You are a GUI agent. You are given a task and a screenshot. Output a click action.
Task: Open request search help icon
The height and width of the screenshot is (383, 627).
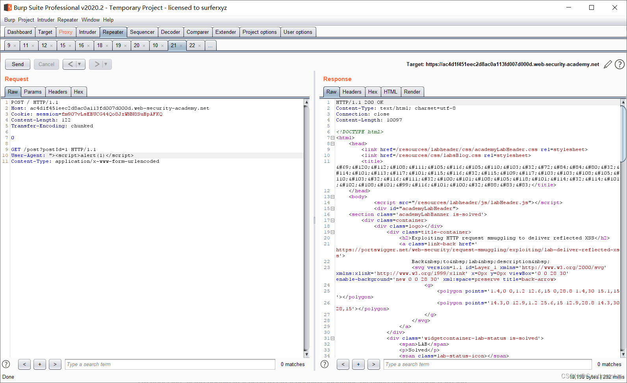pyautogui.click(x=6, y=364)
